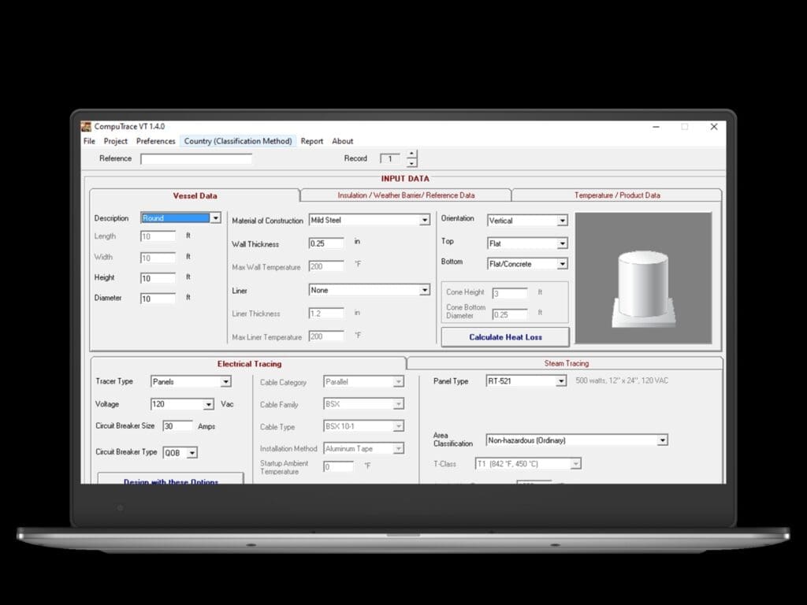Open the Project menu
807x605 pixels.
pyautogui.click(x=115, y=141)
